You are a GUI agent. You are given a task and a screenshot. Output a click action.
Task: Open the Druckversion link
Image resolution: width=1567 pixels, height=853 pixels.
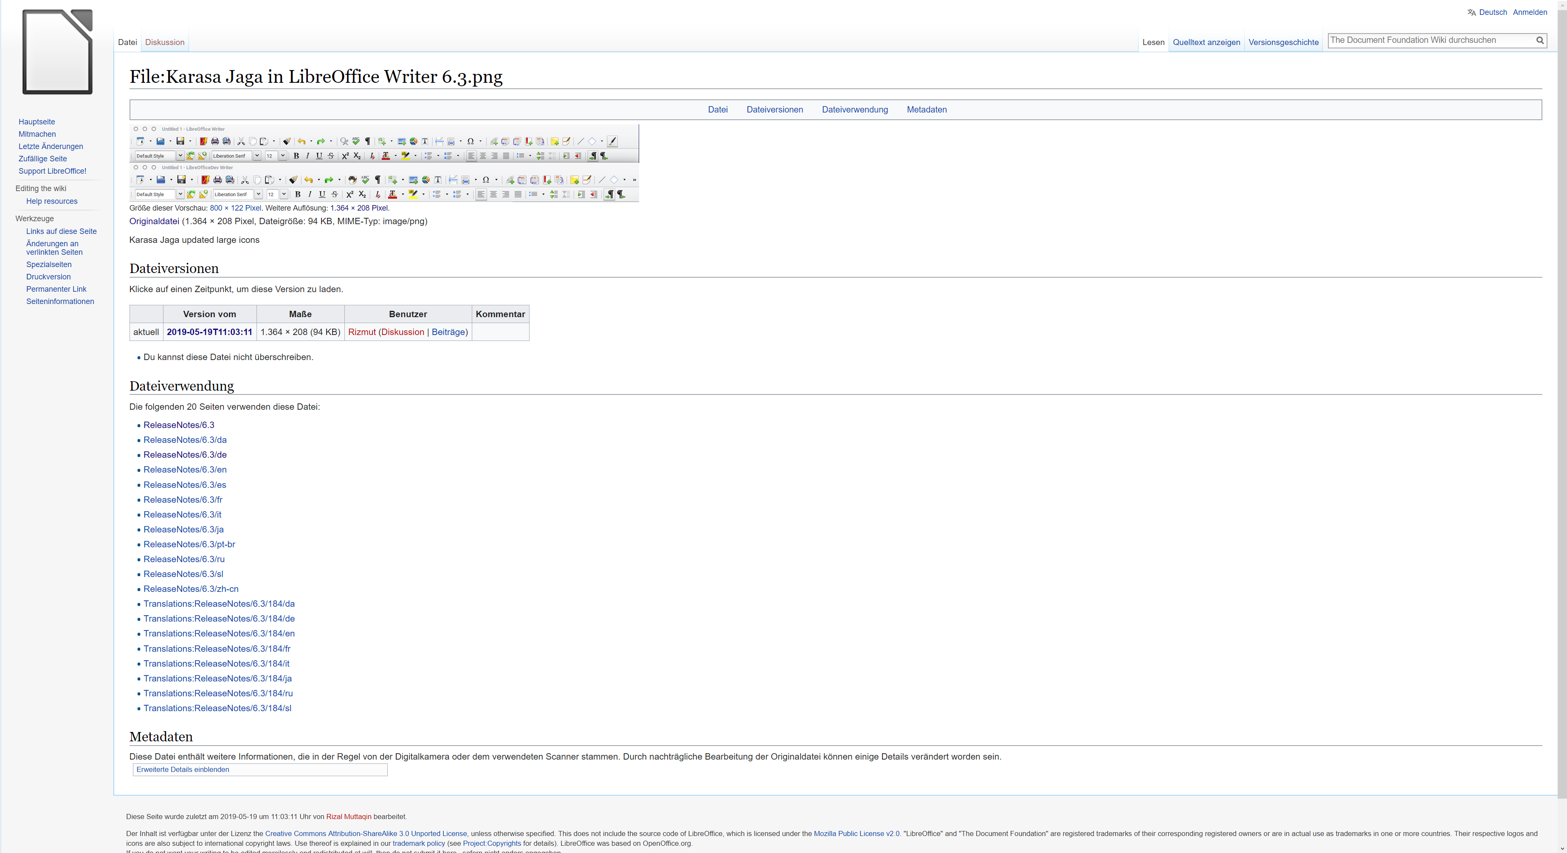coord(48,277)
